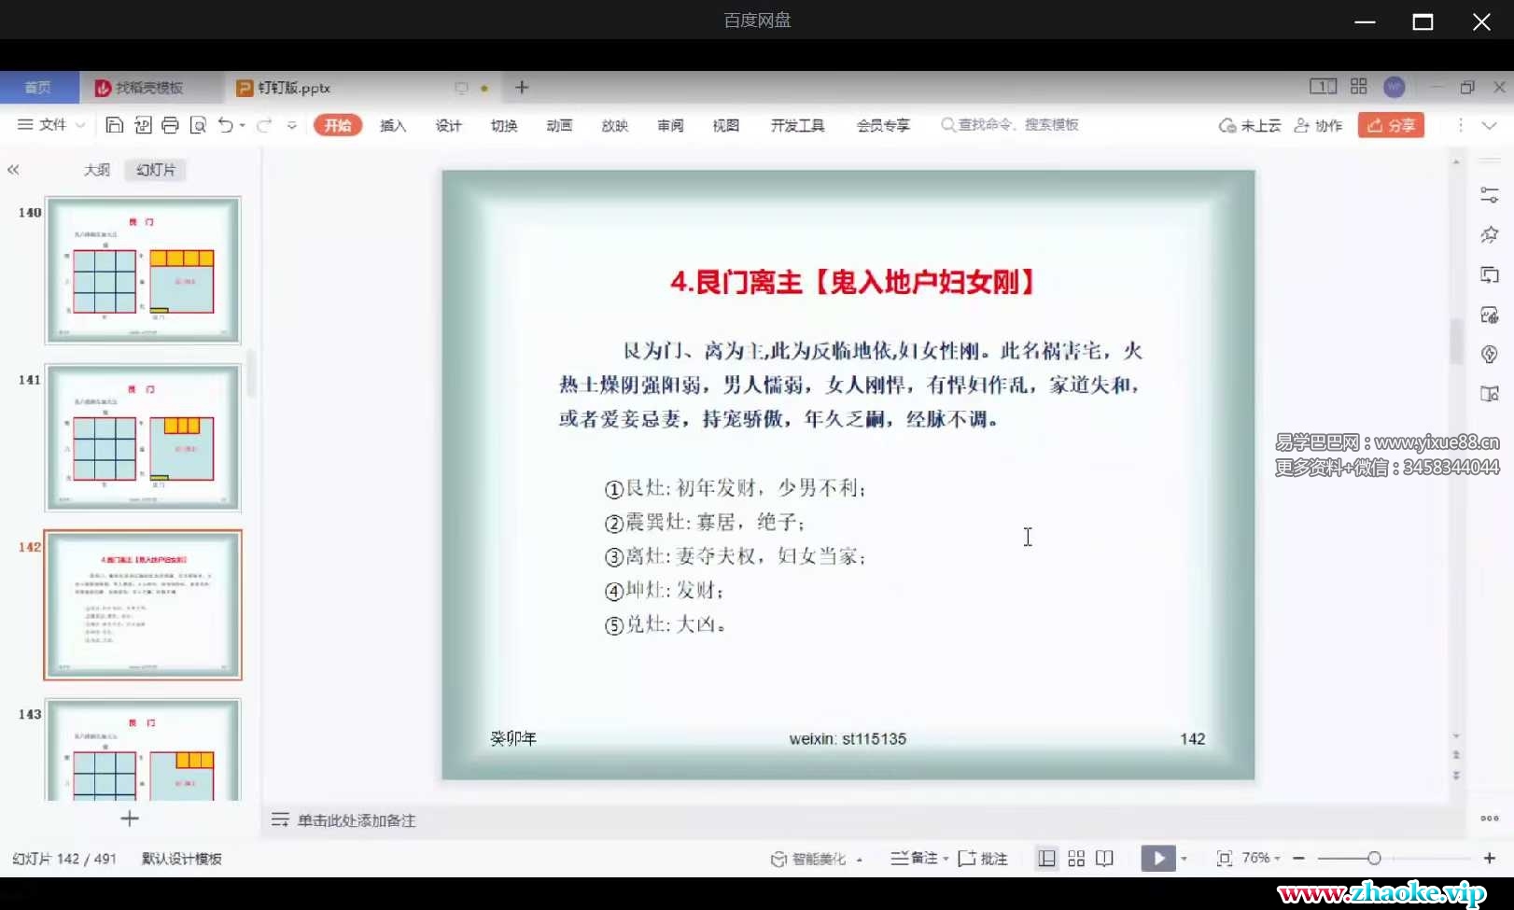
Task: Click the zoom in plus icon
Action: 1489,859
